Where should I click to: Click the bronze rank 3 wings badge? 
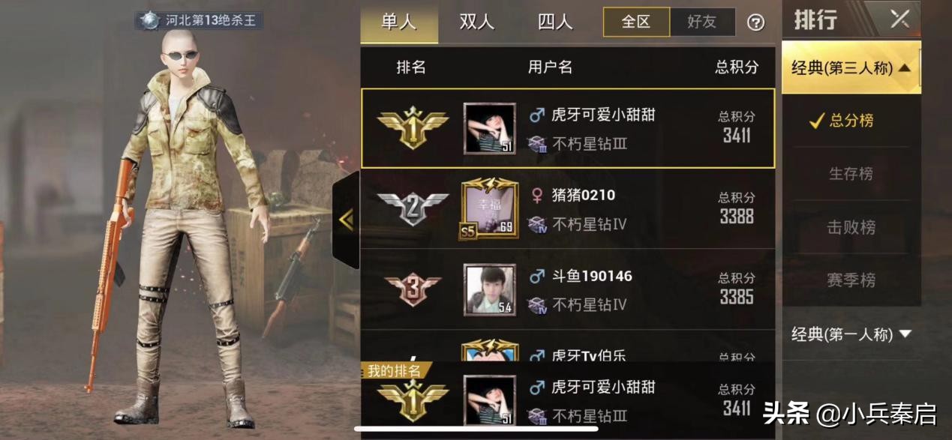coord(413,290)
